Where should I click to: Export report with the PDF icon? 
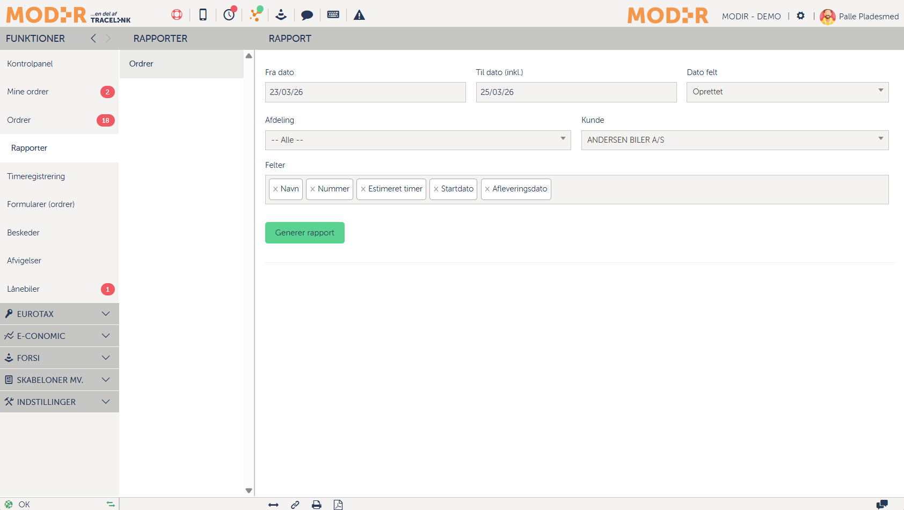[x=338, y=505]
